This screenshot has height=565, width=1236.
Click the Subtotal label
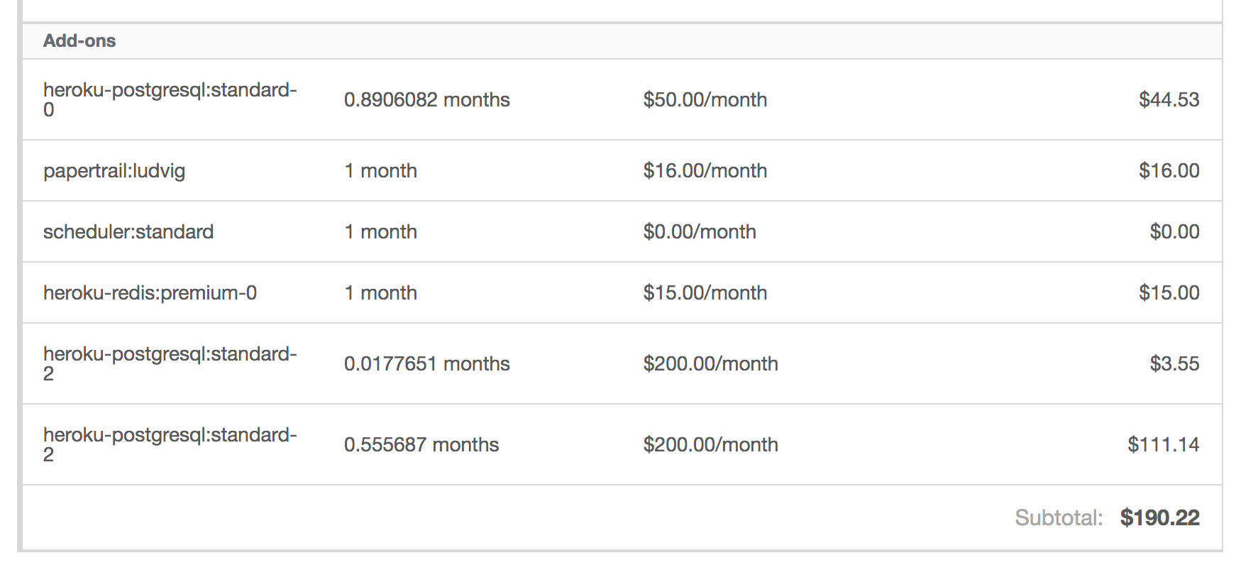coord(1058,518)
